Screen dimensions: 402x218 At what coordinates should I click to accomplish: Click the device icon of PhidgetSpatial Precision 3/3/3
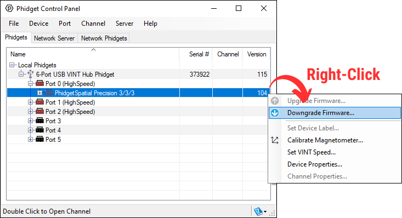(x=49, y=93)
